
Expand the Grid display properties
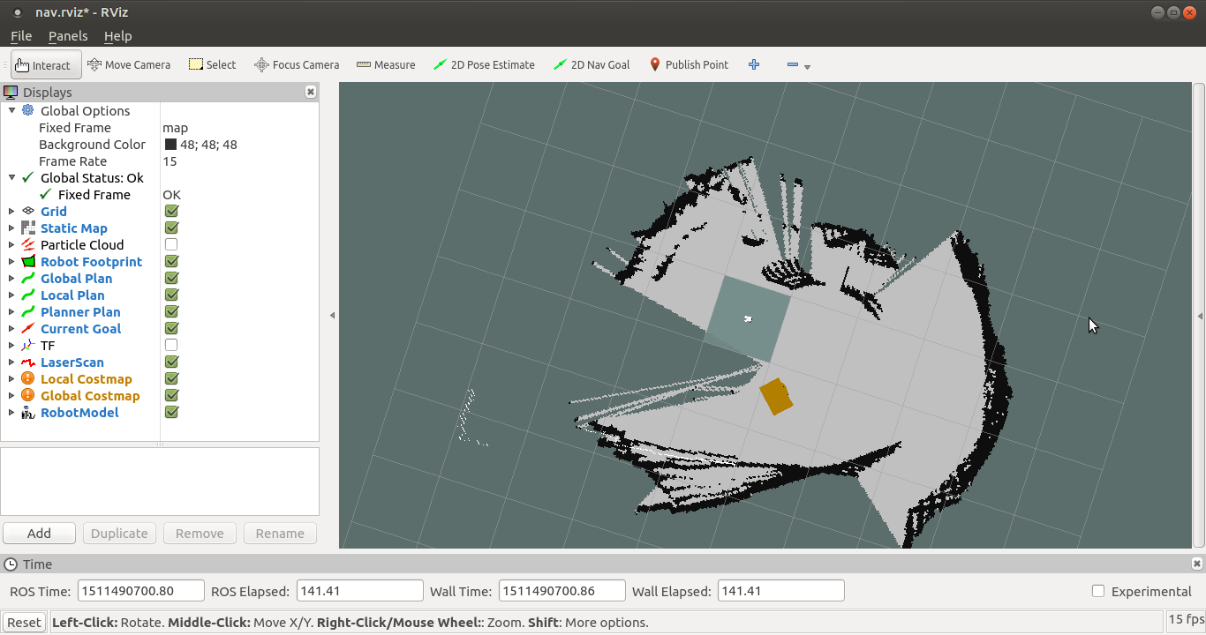pyautogui.click(x=11, y=211)
